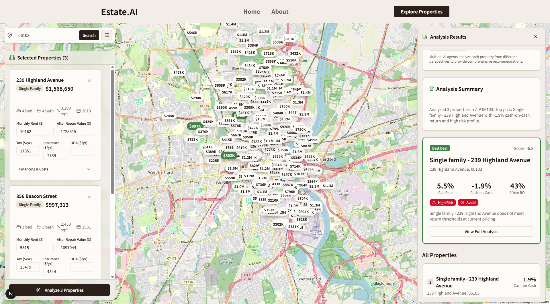The height and width of the screenshot is (304, 550).
Task: Click the 239 Highland Avenue card title
Action: pos(40,80)
